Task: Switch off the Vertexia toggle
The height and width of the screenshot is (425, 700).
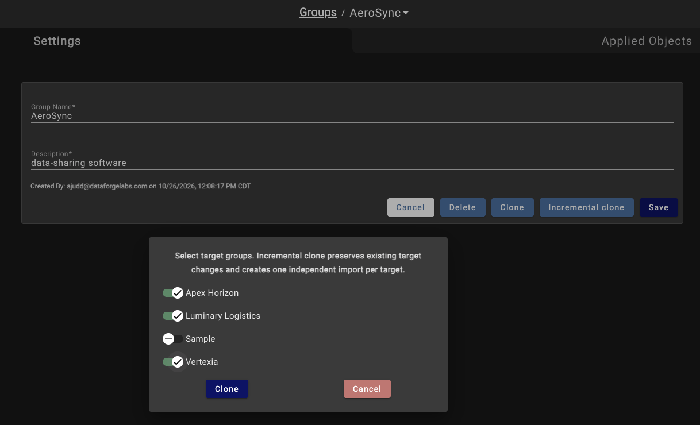Action: pos(173,362)
